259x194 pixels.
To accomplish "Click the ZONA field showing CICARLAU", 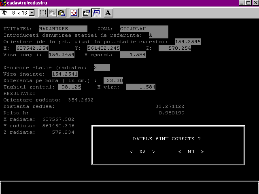I will [x=144, y=29].
